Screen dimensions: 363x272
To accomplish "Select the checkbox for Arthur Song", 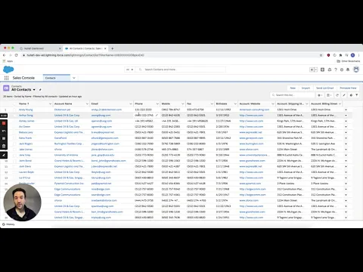I will tap(14, 116).
